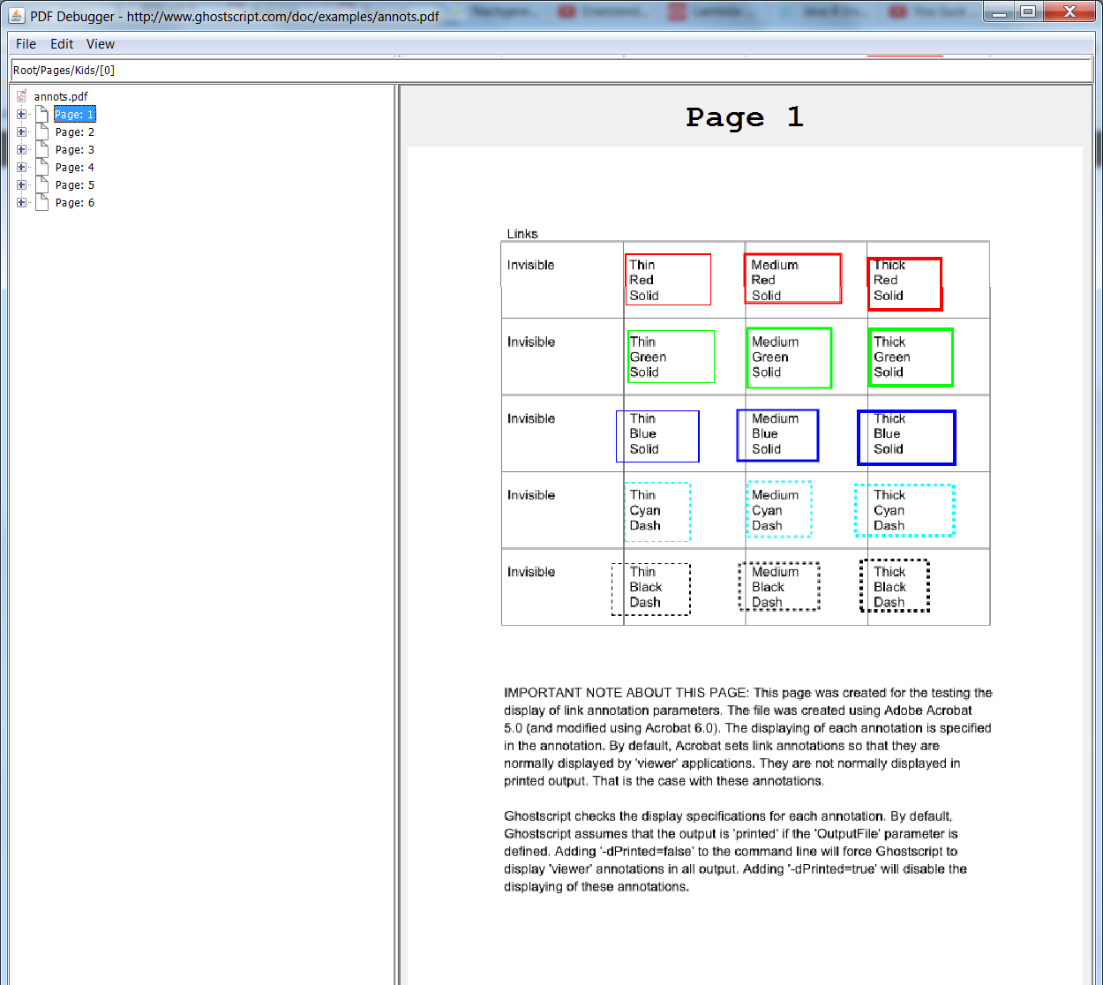Click the page icon beside Page: 3
The height and width of the screenshot is (985, 1103).
coord(41,149)
